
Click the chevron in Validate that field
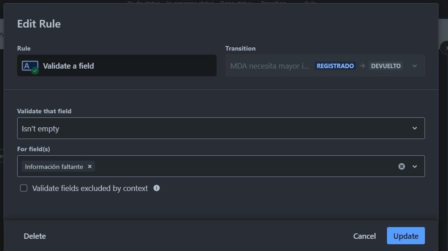click(415, 128)
